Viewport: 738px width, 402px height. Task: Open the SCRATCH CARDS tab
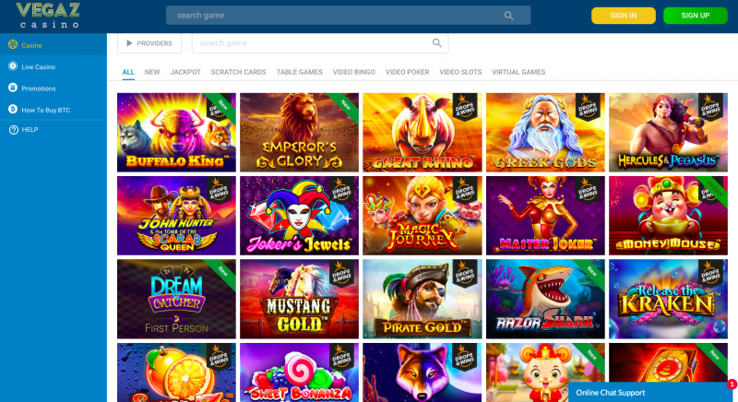[238, 72]
